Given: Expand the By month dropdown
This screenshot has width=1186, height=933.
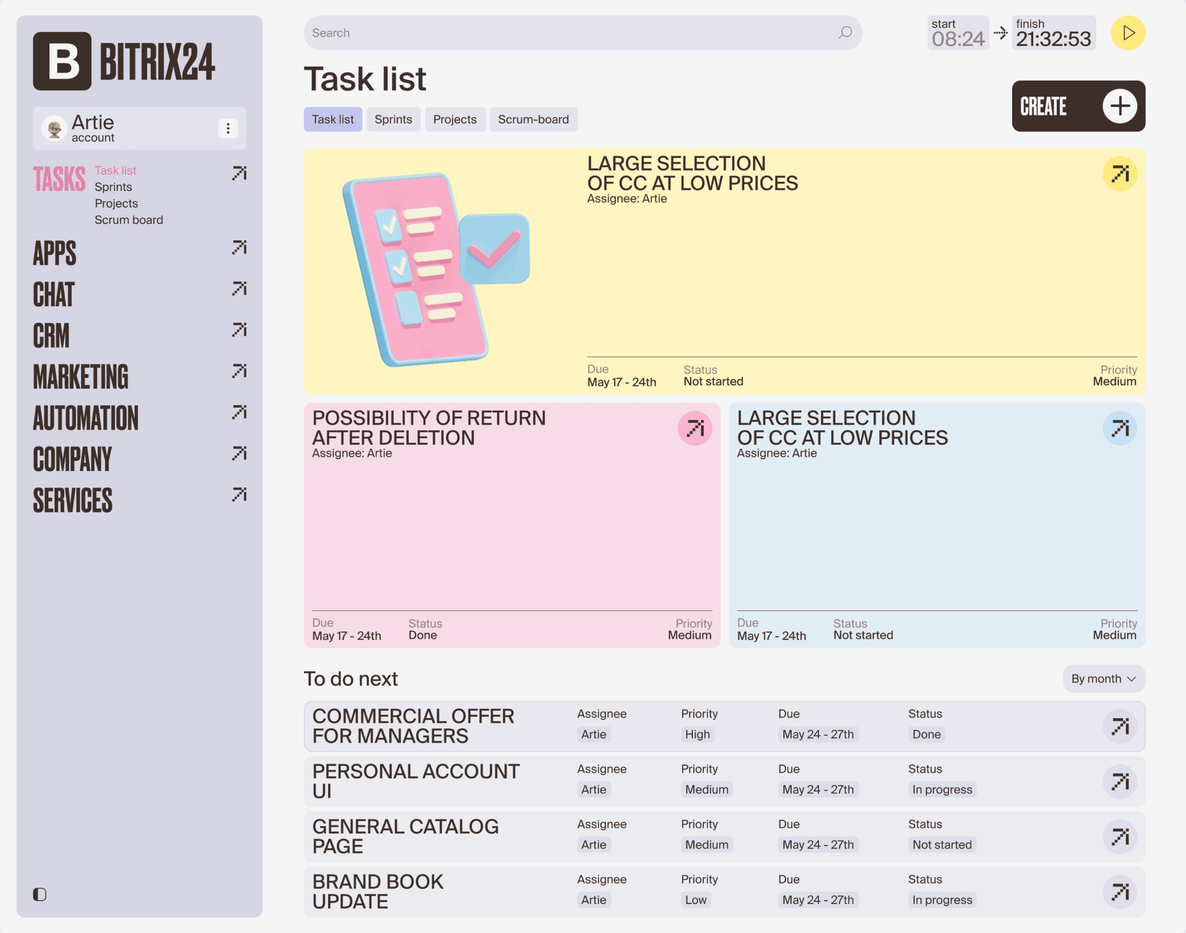Looking at the screenshot, I should 1104,678.
